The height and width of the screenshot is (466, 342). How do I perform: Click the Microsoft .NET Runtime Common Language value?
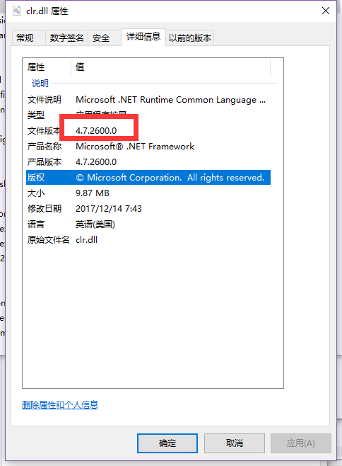[170, 100]
